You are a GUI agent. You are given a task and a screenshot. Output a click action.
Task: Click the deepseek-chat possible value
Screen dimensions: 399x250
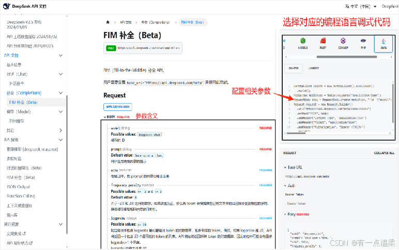click(x=150, y=135)
